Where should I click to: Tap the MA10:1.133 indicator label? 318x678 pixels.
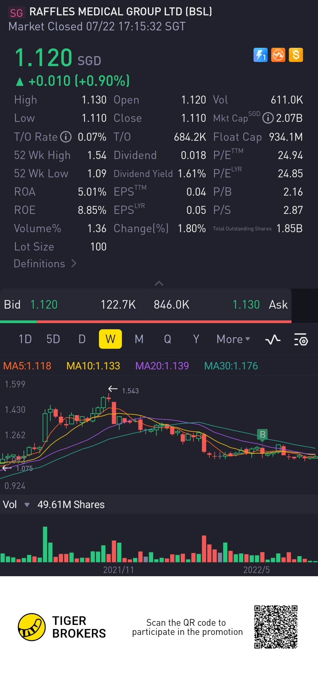93,366
